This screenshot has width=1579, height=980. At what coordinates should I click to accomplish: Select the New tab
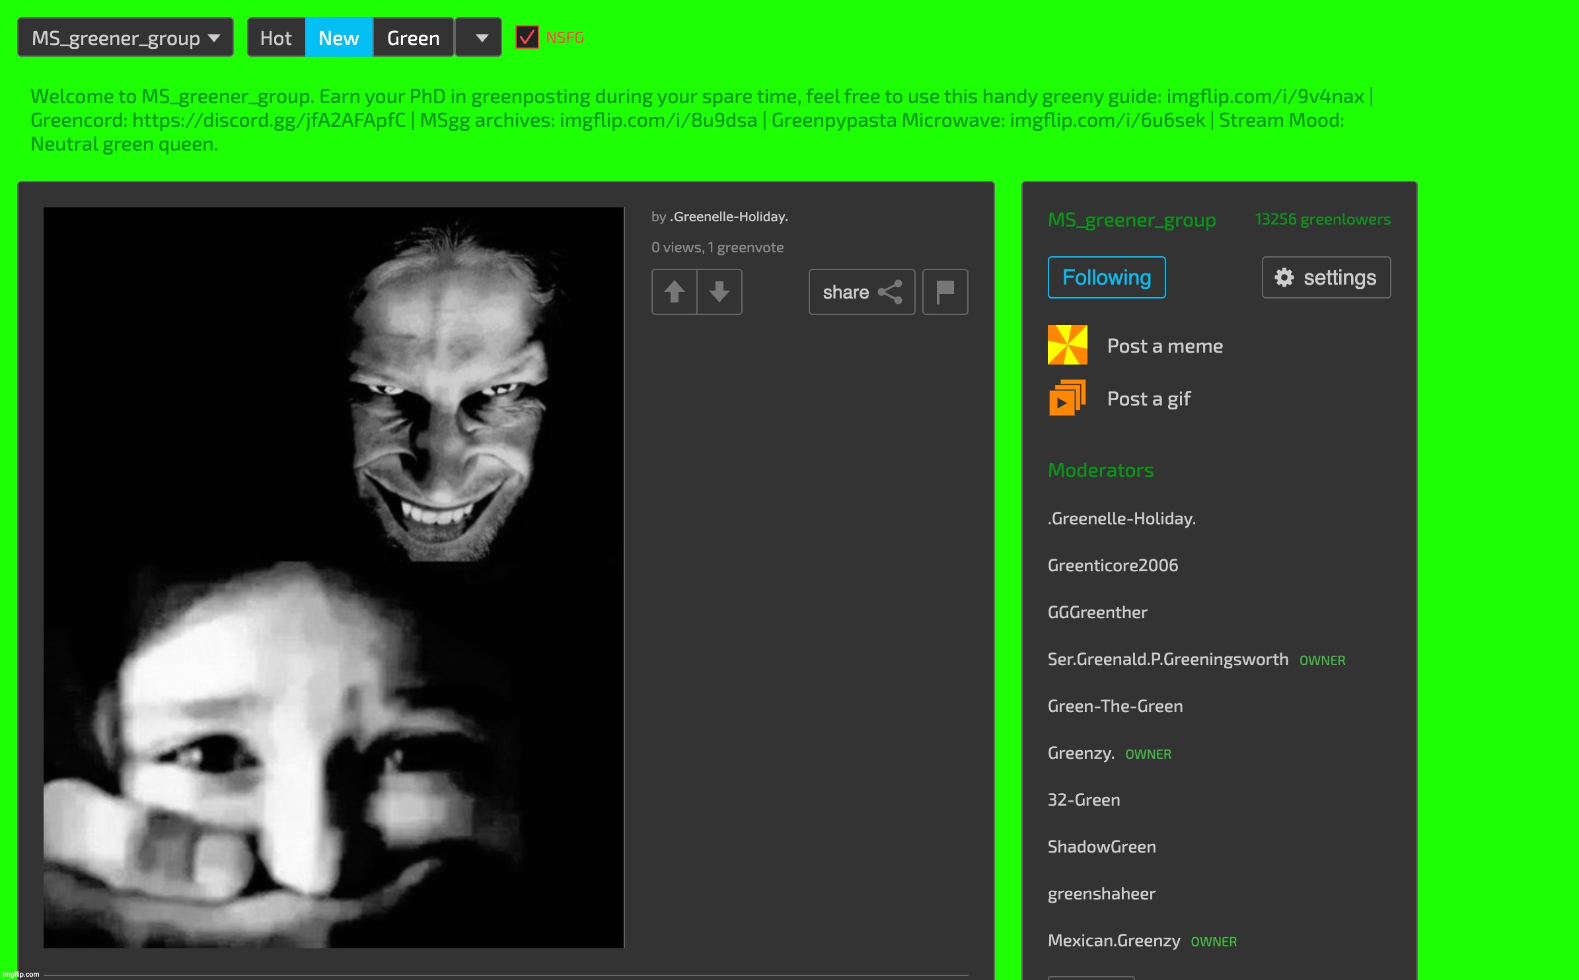point(338,38)
